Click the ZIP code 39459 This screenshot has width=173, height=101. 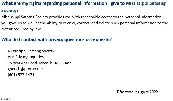[x=67, y=63]
